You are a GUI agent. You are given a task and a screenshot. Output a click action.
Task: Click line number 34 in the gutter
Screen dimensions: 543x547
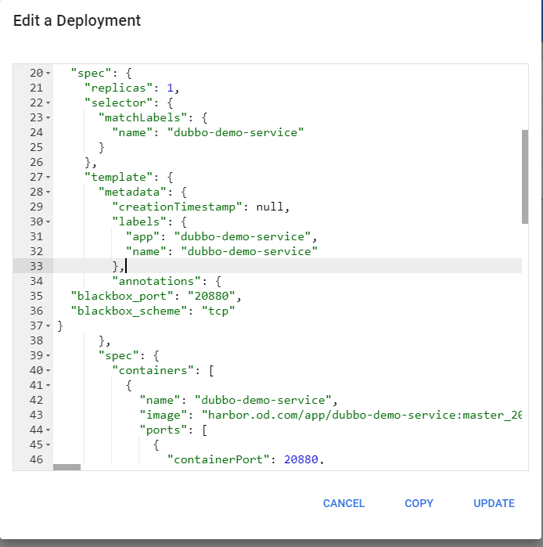[36, 281]
